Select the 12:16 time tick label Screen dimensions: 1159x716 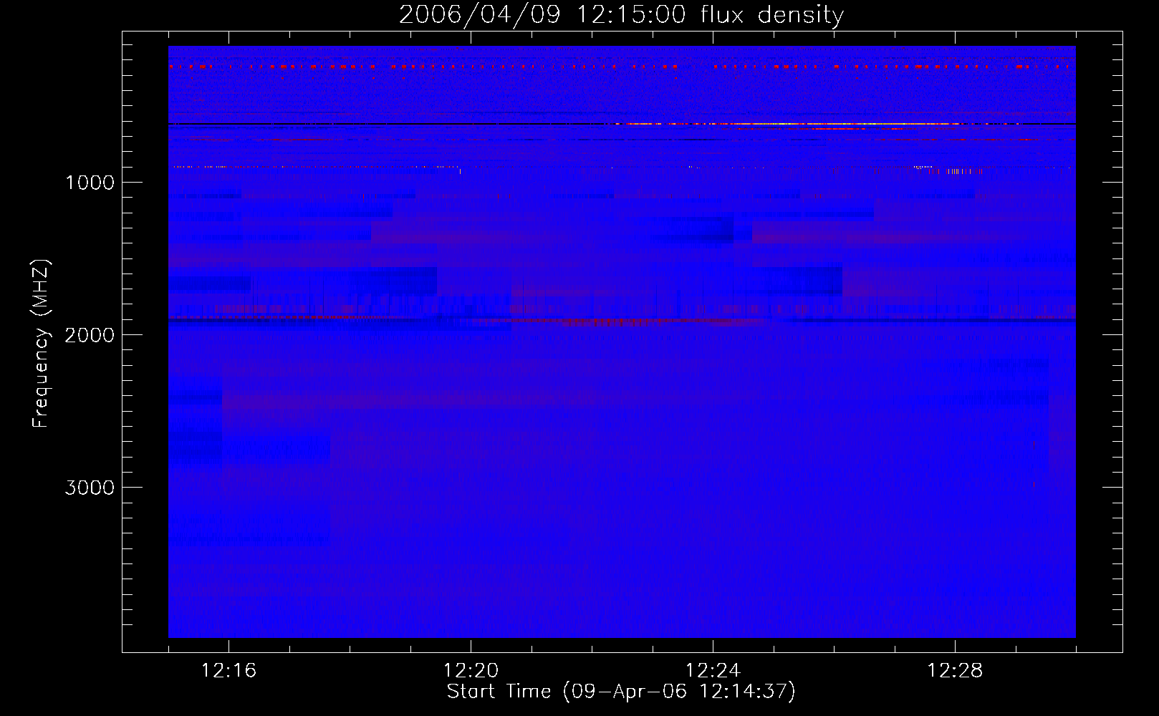click(x=229, y=670)
